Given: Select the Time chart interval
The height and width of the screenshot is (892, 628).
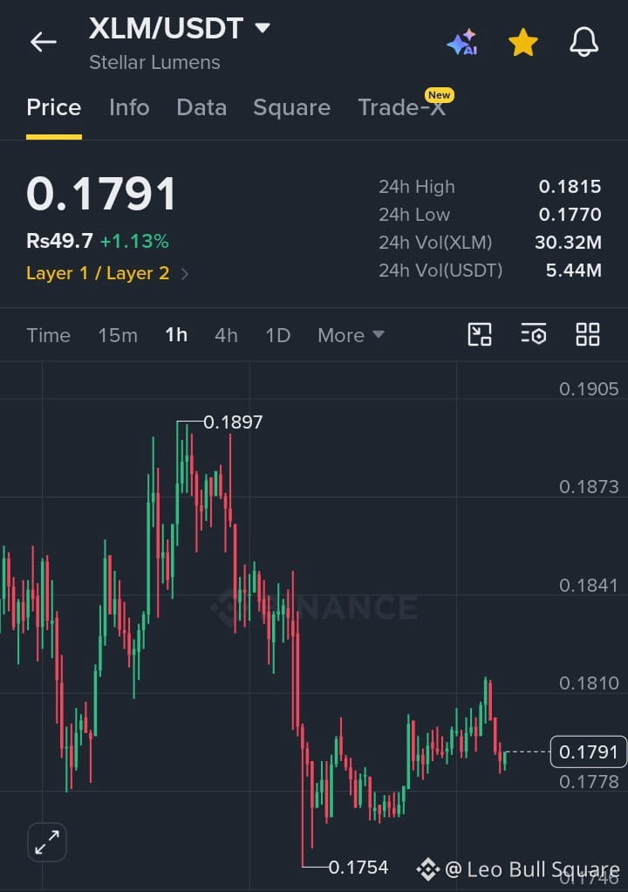Looking at the screenshot, I should (48, 336).
